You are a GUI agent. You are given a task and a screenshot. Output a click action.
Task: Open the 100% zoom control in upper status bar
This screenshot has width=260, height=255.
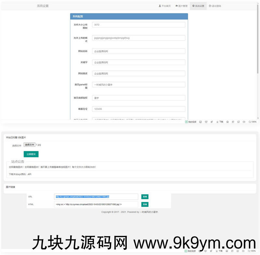click(253, 122)
